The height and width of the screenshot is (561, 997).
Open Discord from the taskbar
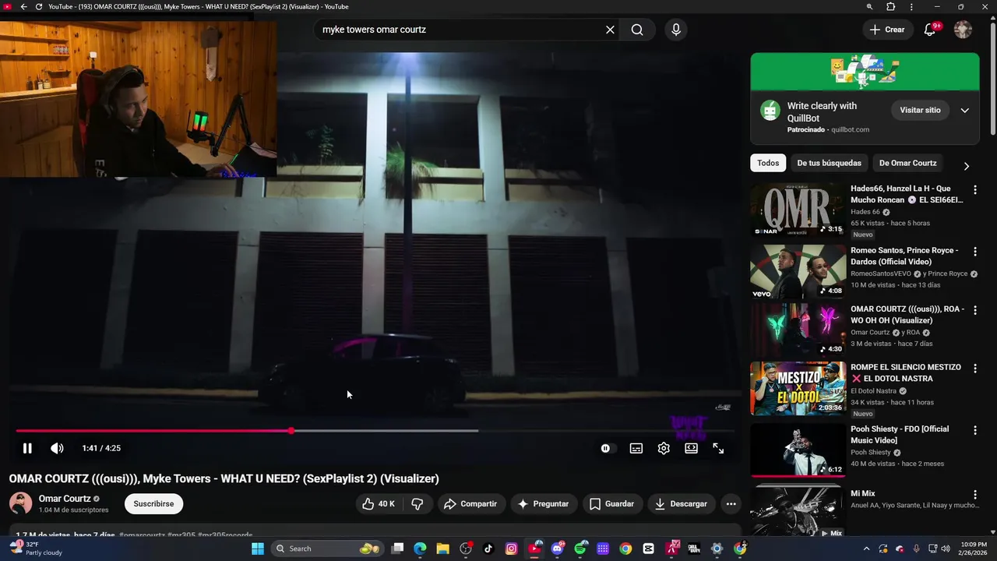pyautogui.click(x=557, y=549)
